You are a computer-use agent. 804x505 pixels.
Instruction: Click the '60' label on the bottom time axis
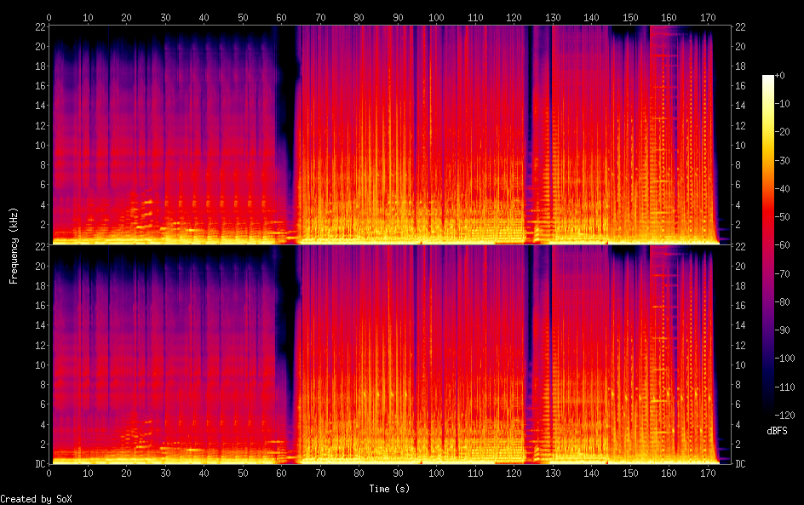pos(282,473)
